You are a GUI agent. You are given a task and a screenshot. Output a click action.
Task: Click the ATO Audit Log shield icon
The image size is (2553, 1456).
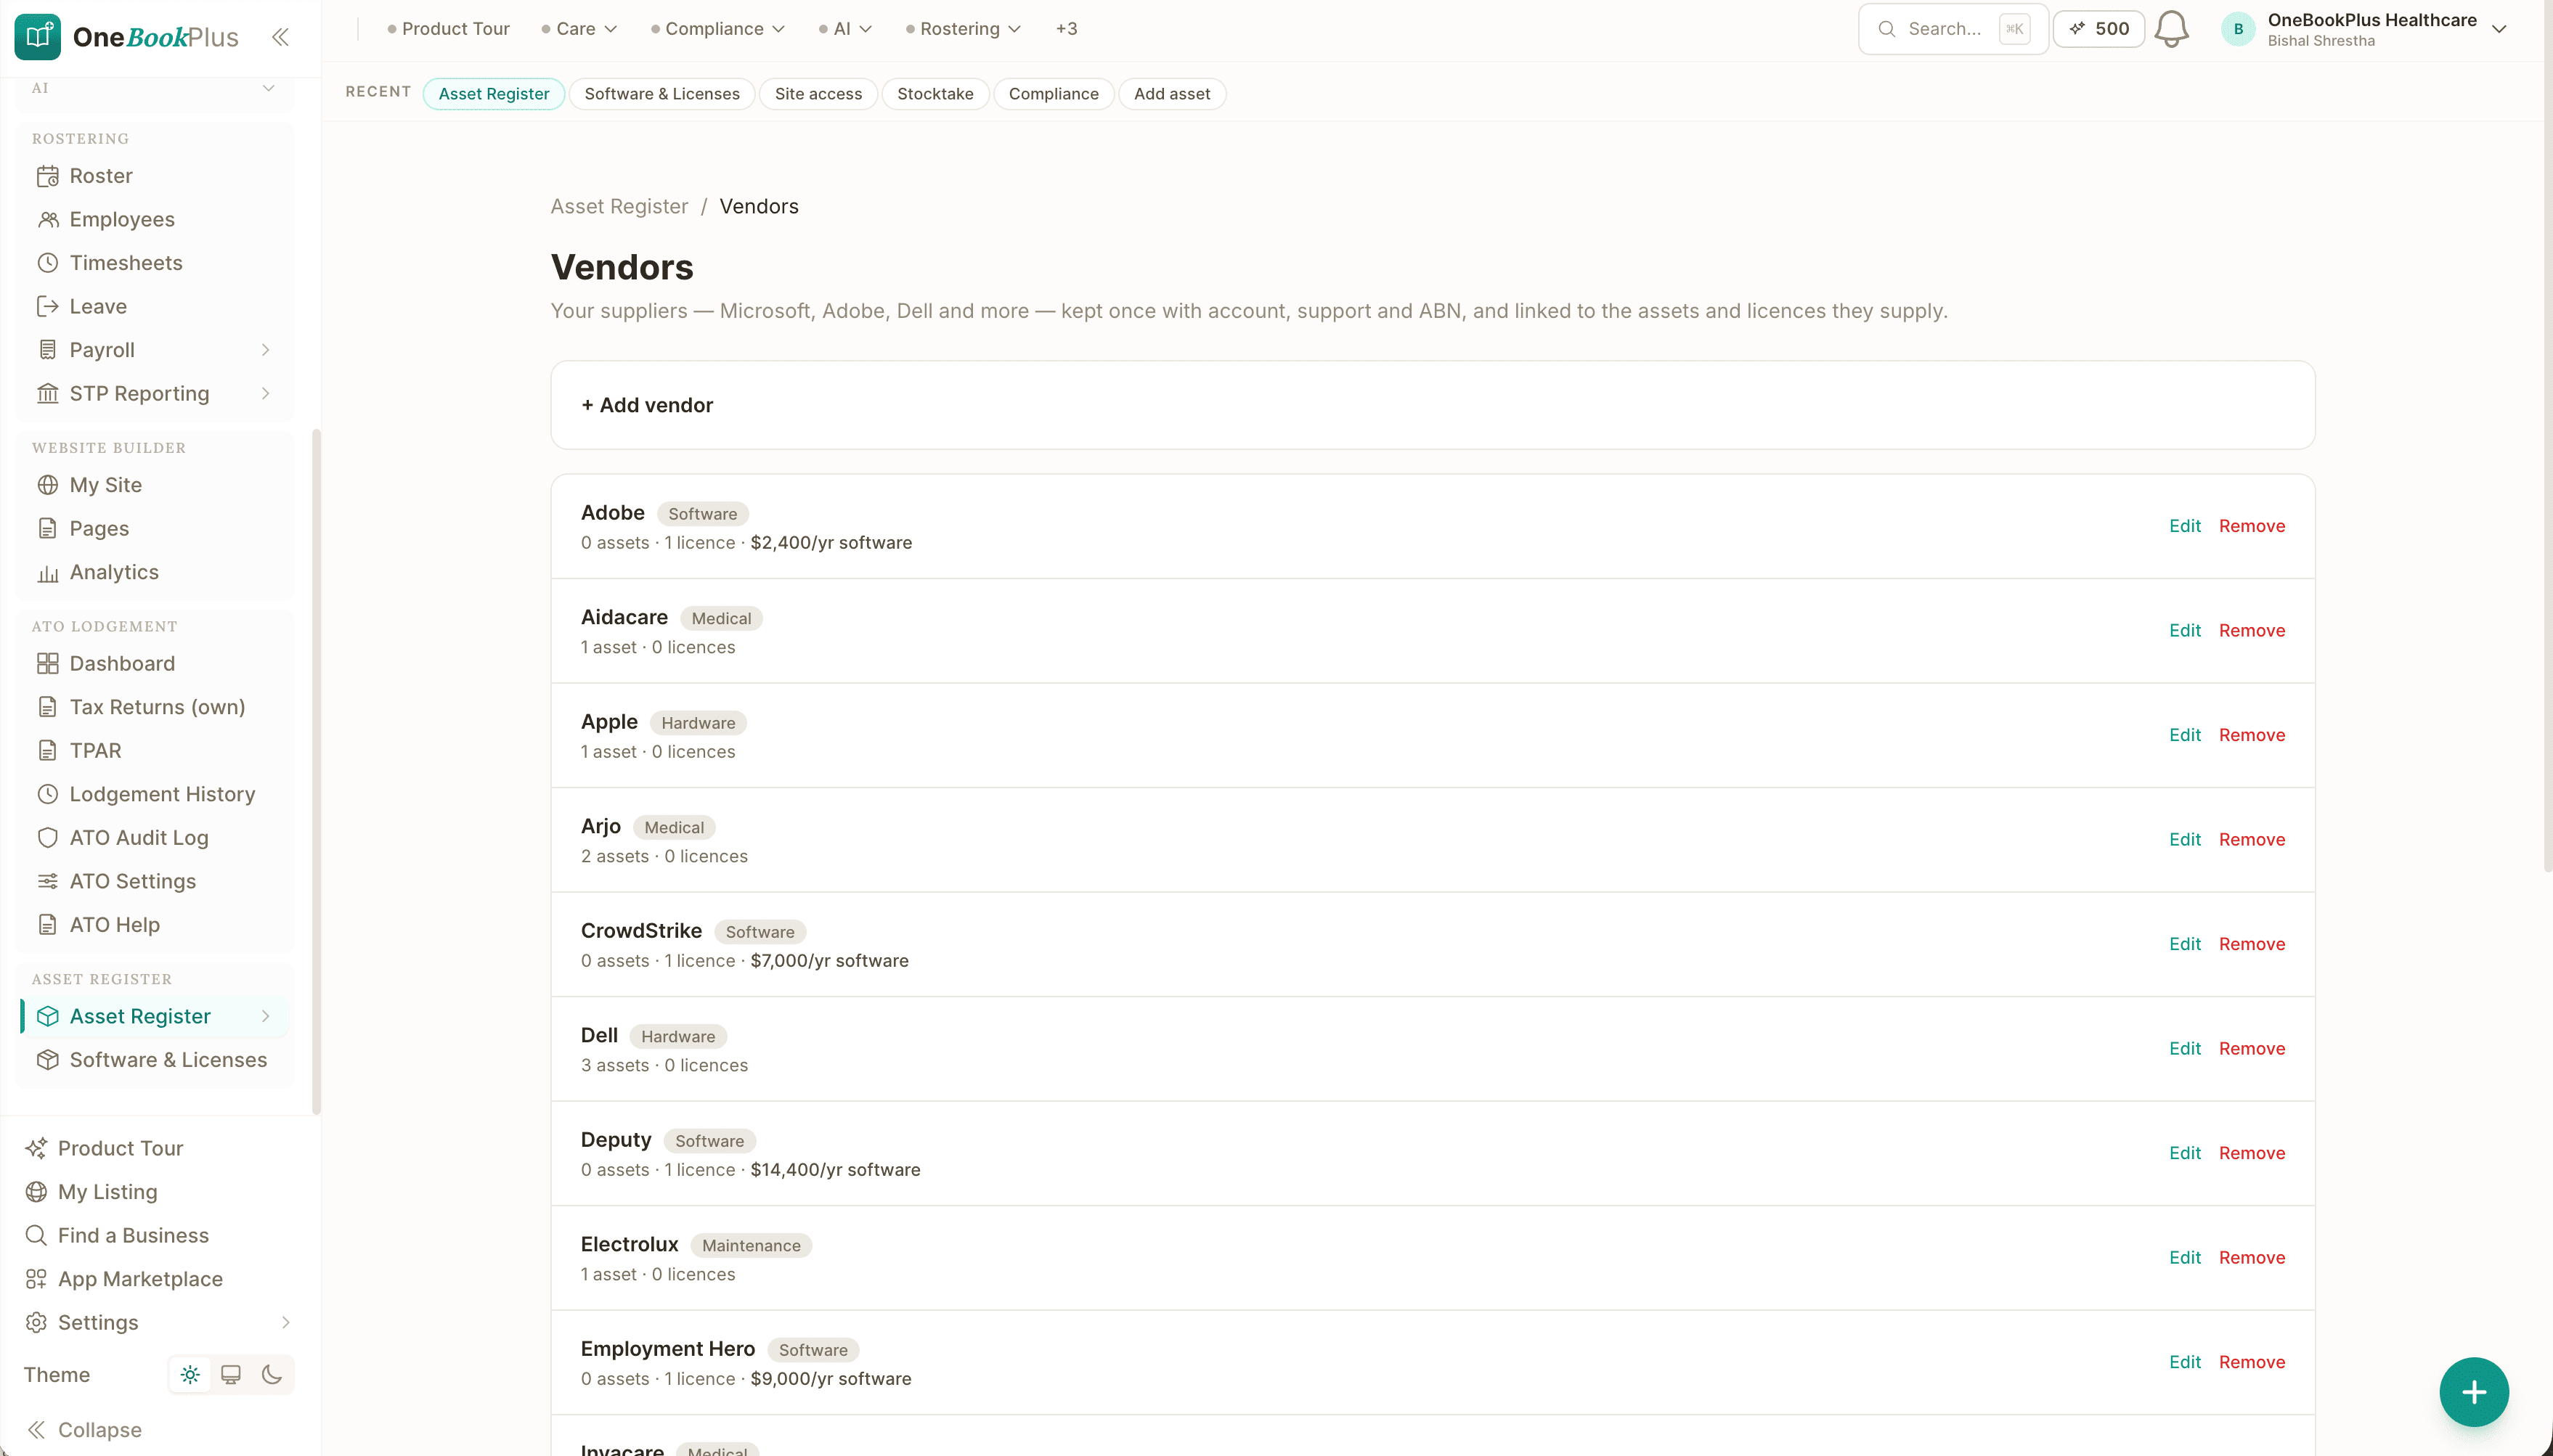point(47,837)
